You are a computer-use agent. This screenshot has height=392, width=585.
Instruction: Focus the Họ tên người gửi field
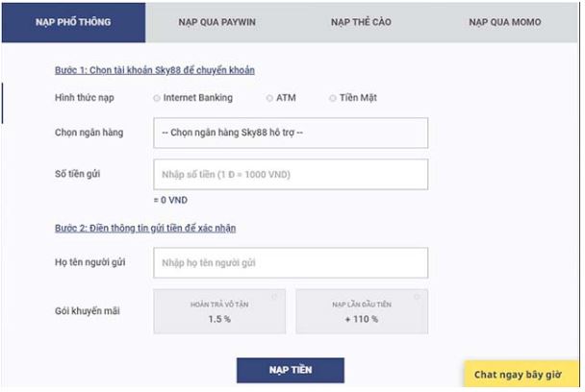290,262
